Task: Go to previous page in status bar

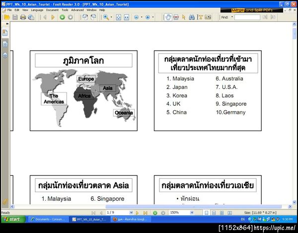Action: pos(101,213)
